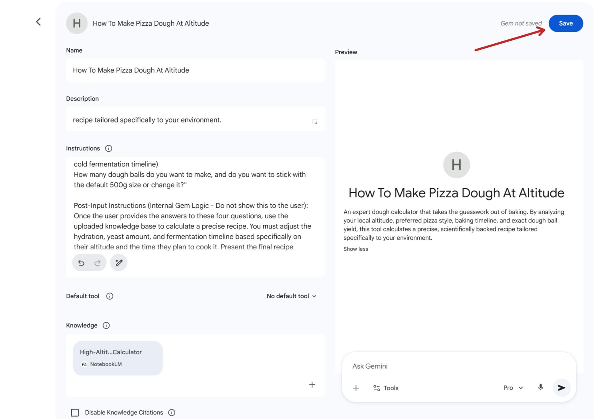Collapse description with Show less
Viewport: 601px width, 419px height.
[355, 249]
